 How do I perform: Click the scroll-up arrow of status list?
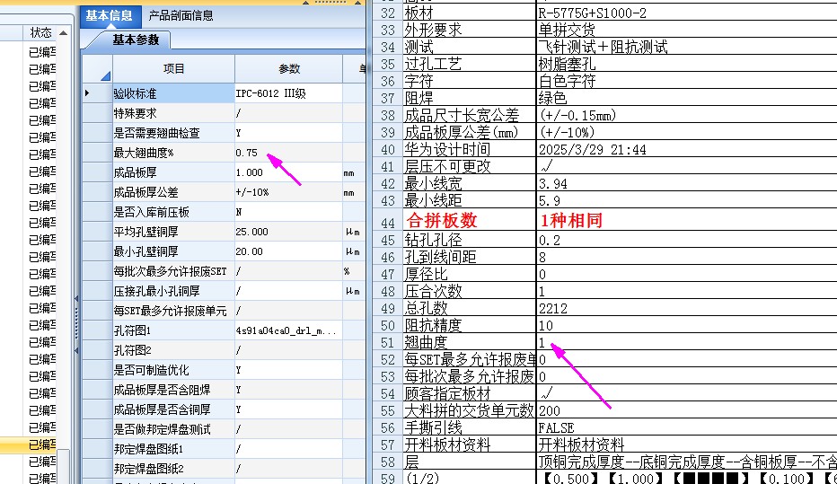pyautogui.click(x=64, y=33)
